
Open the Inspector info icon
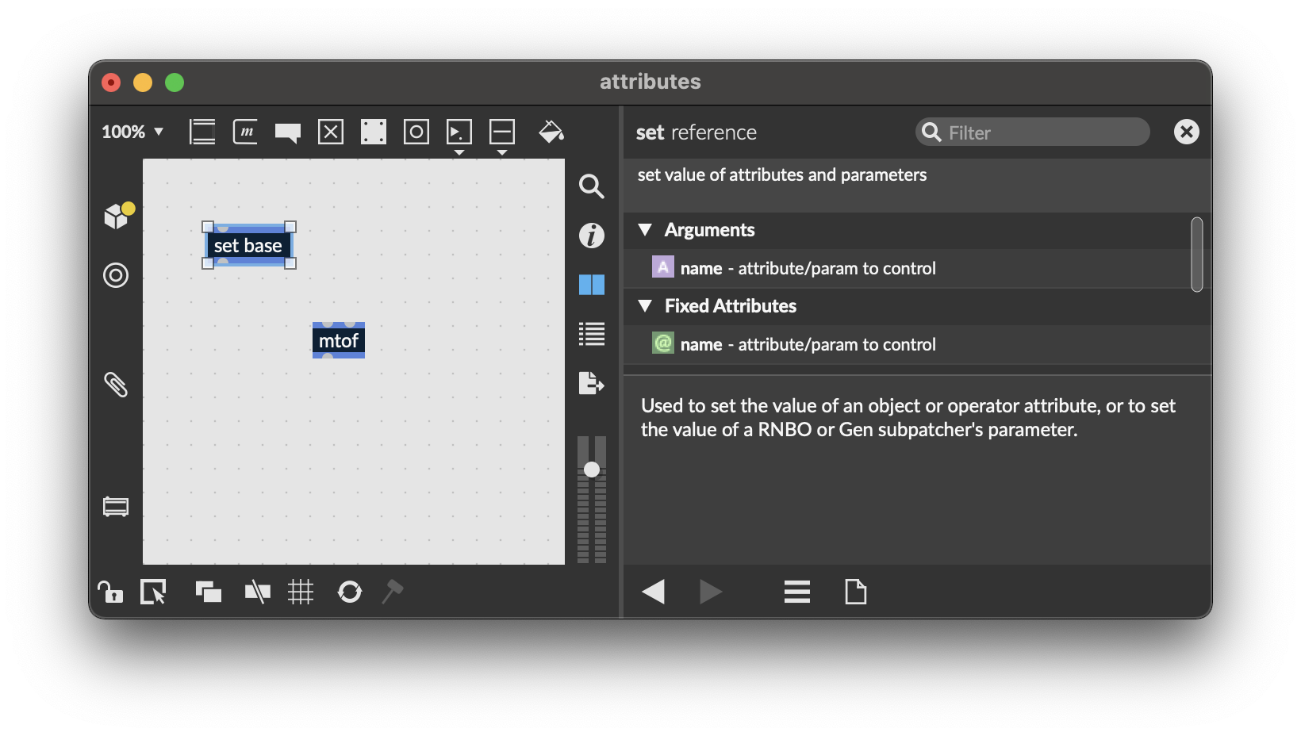(x=591, y=236)
